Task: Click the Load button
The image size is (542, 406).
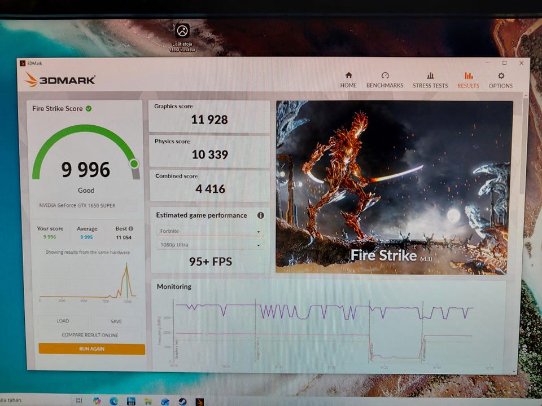Action: pos(63,321)
